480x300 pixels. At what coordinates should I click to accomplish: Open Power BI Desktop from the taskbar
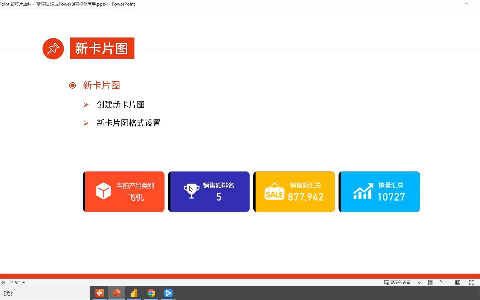(x=134, y=293)
